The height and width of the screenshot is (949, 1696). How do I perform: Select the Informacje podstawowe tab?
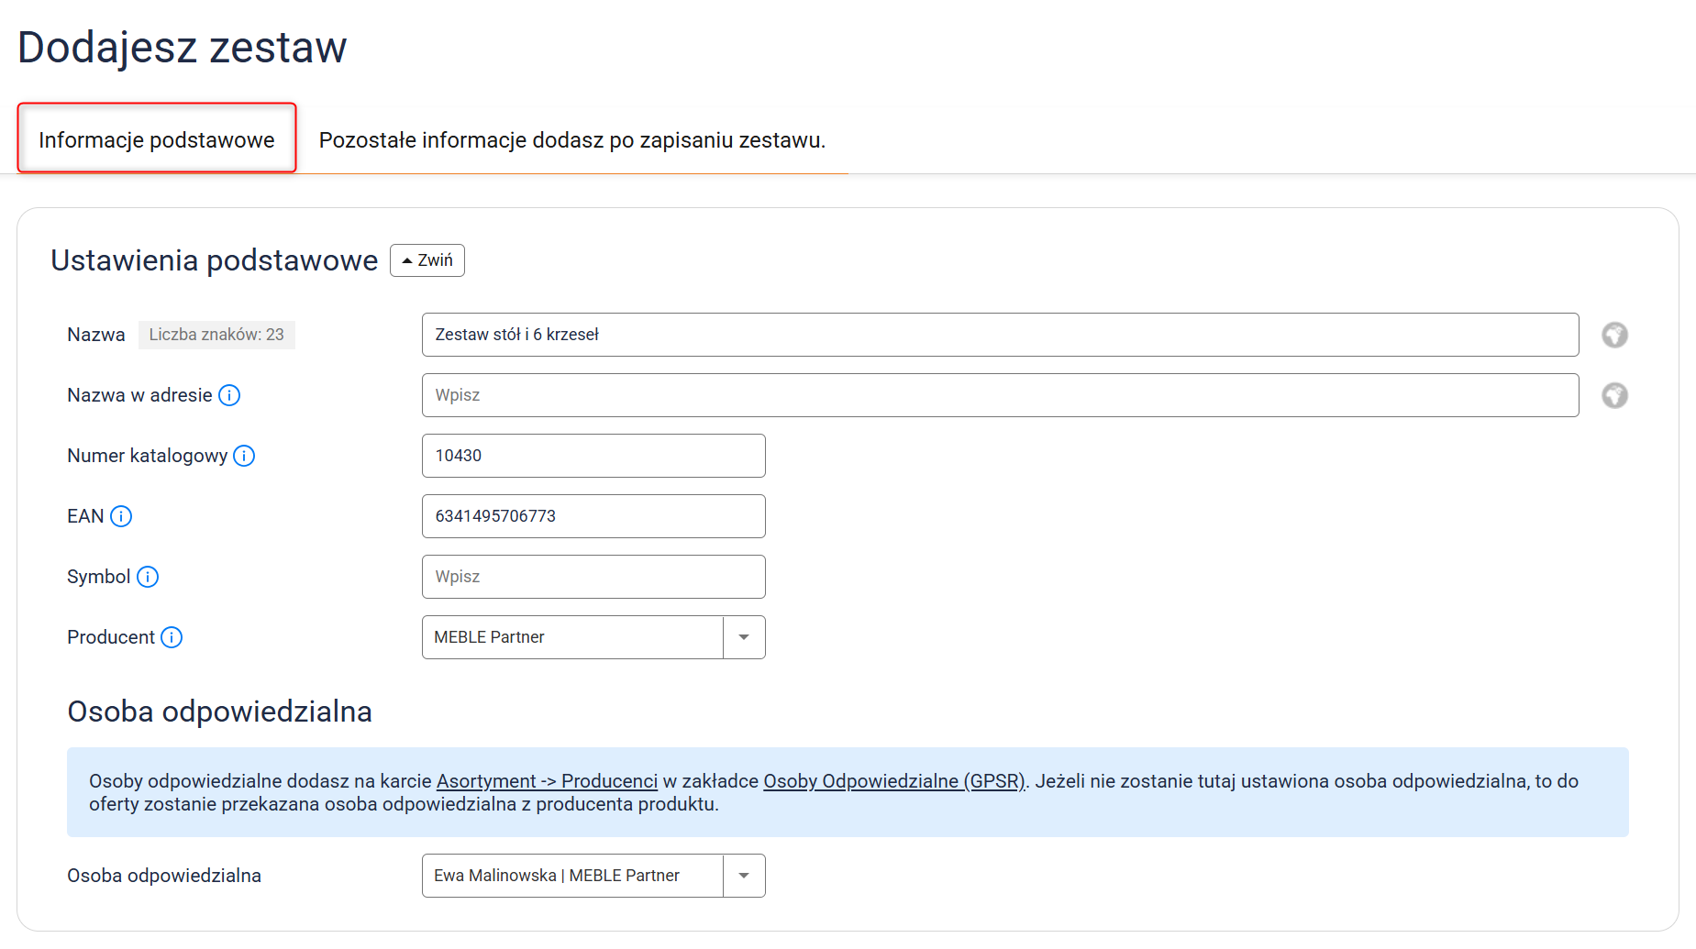(157, 139)
